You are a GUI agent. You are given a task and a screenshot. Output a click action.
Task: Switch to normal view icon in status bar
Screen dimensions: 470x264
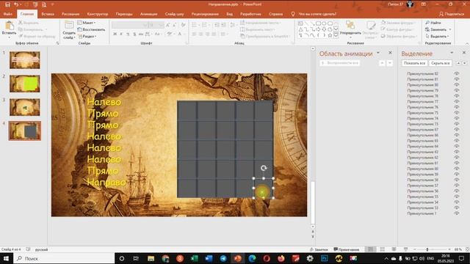tap(370, 249)
